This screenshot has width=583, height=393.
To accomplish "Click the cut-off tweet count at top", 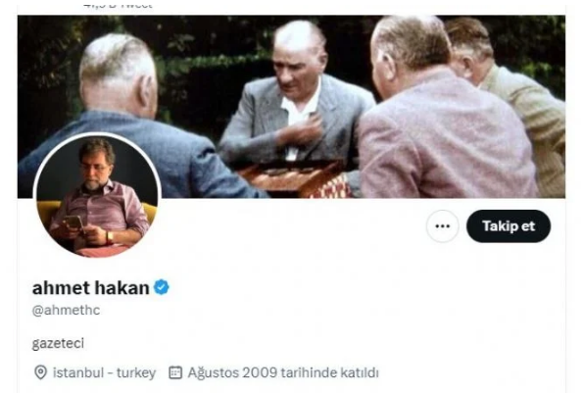I will click(x=118, y=5).
